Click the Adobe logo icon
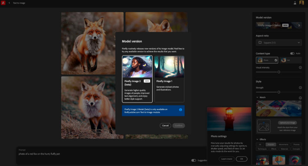 (x=4, y=3)
